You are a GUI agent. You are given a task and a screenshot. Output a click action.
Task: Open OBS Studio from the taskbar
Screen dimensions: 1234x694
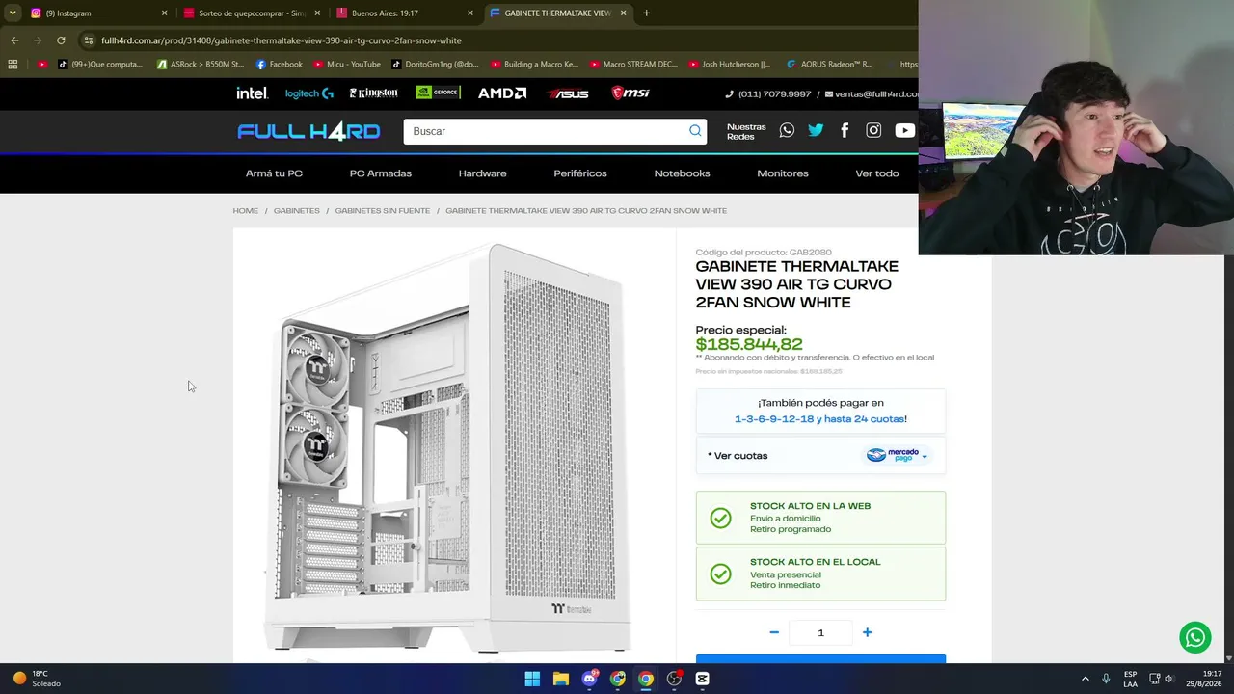tap(674, 679)
